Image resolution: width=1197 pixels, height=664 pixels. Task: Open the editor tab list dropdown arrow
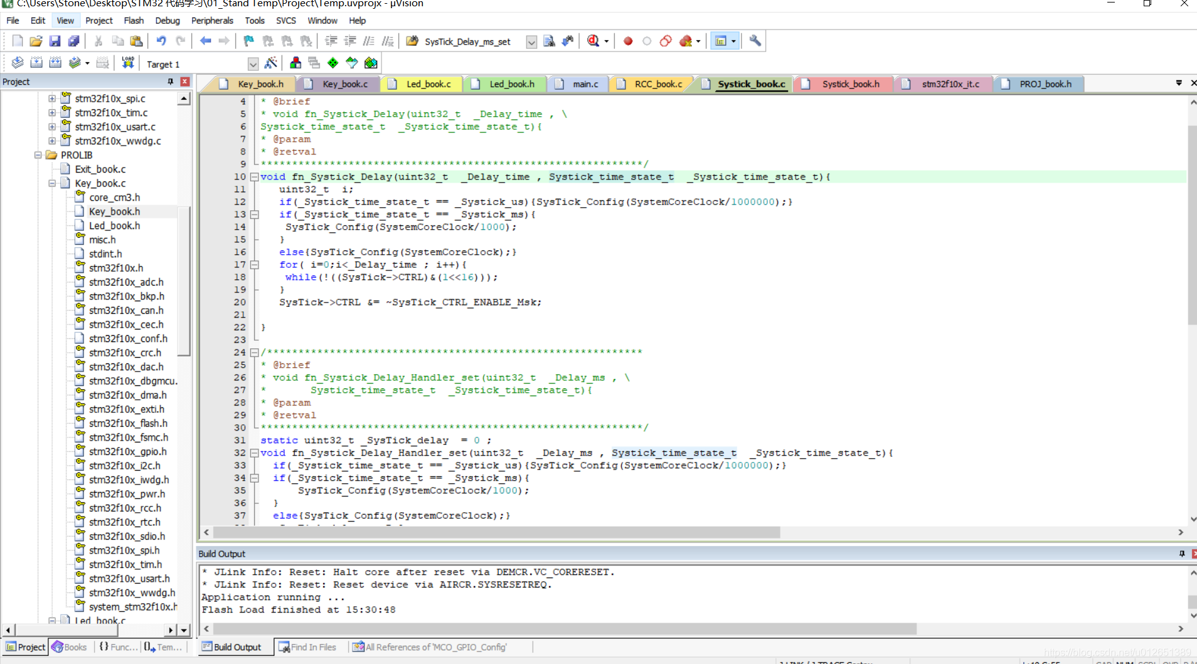1179,83
